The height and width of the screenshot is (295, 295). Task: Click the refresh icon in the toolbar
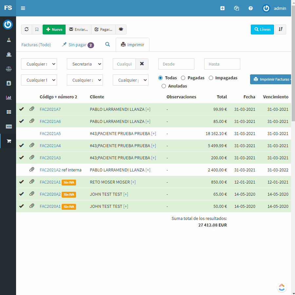coord(27,29)
